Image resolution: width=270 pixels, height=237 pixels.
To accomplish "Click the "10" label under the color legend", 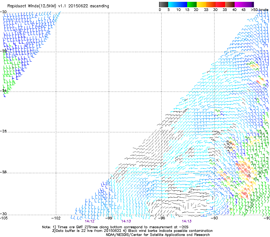I will point(178,10).
